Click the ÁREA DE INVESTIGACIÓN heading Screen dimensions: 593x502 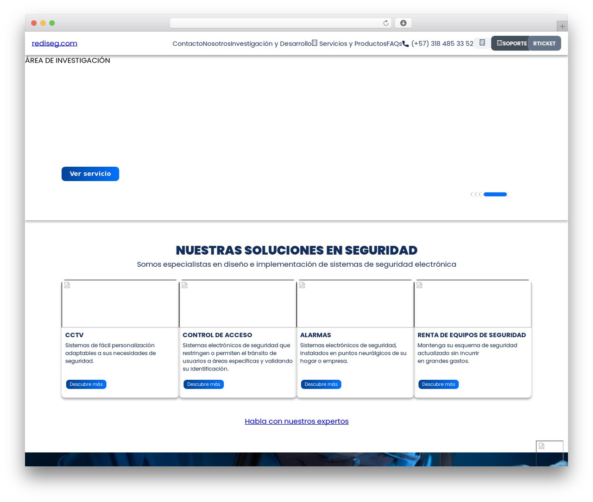point(68,60)
